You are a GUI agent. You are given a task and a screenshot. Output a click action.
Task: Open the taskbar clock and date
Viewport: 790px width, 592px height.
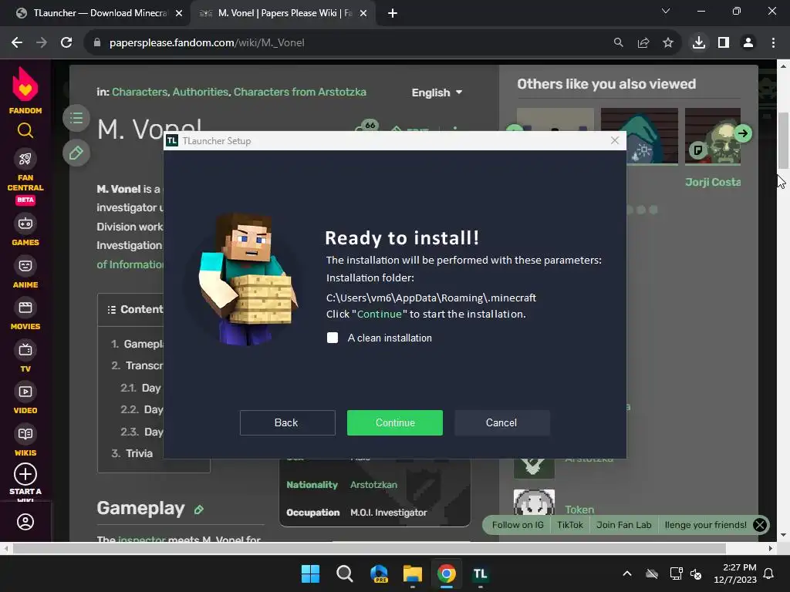(x=735, y=573)
